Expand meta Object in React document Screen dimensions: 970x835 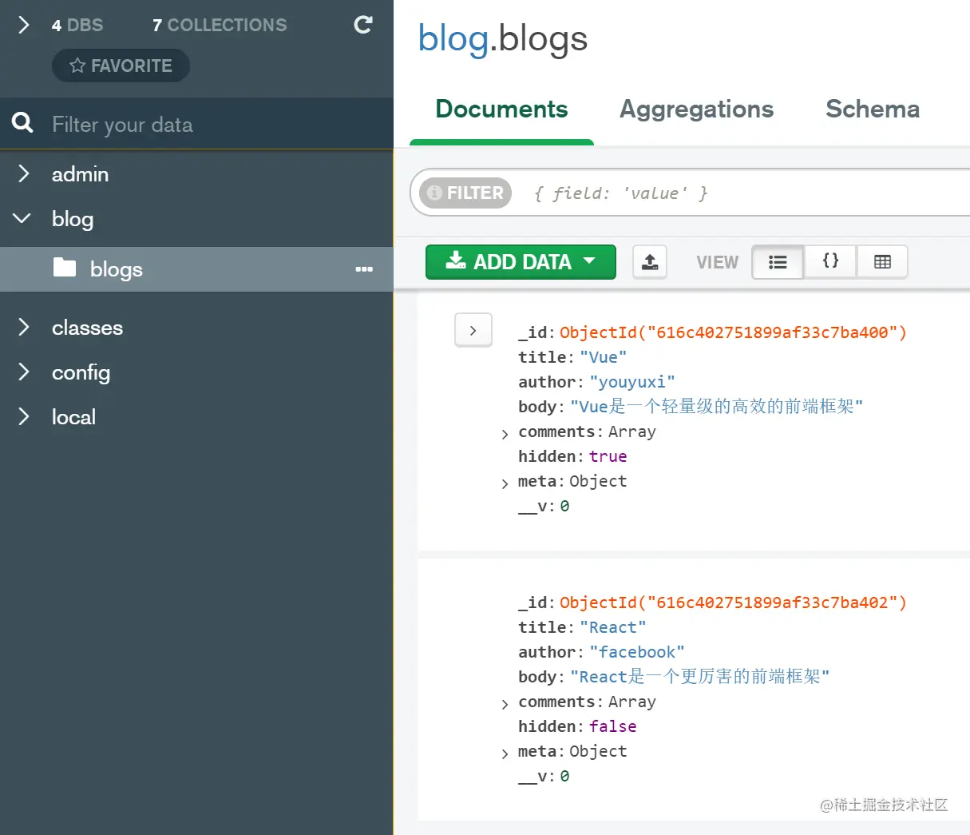(x=505, y=753)
